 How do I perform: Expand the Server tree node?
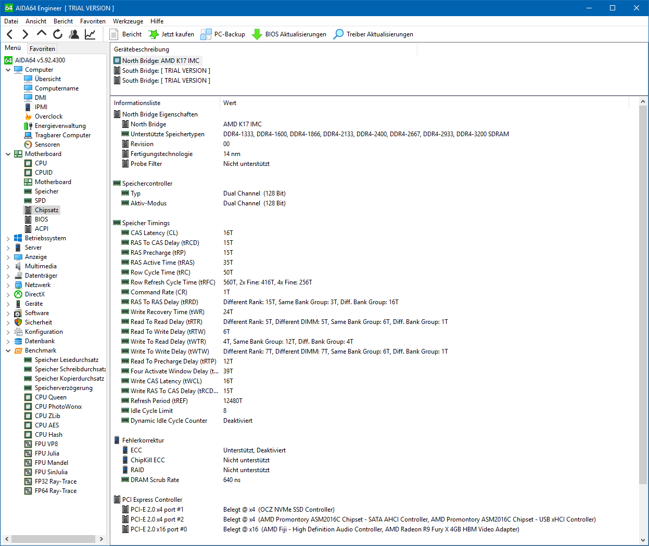click(x=8, y=248)
